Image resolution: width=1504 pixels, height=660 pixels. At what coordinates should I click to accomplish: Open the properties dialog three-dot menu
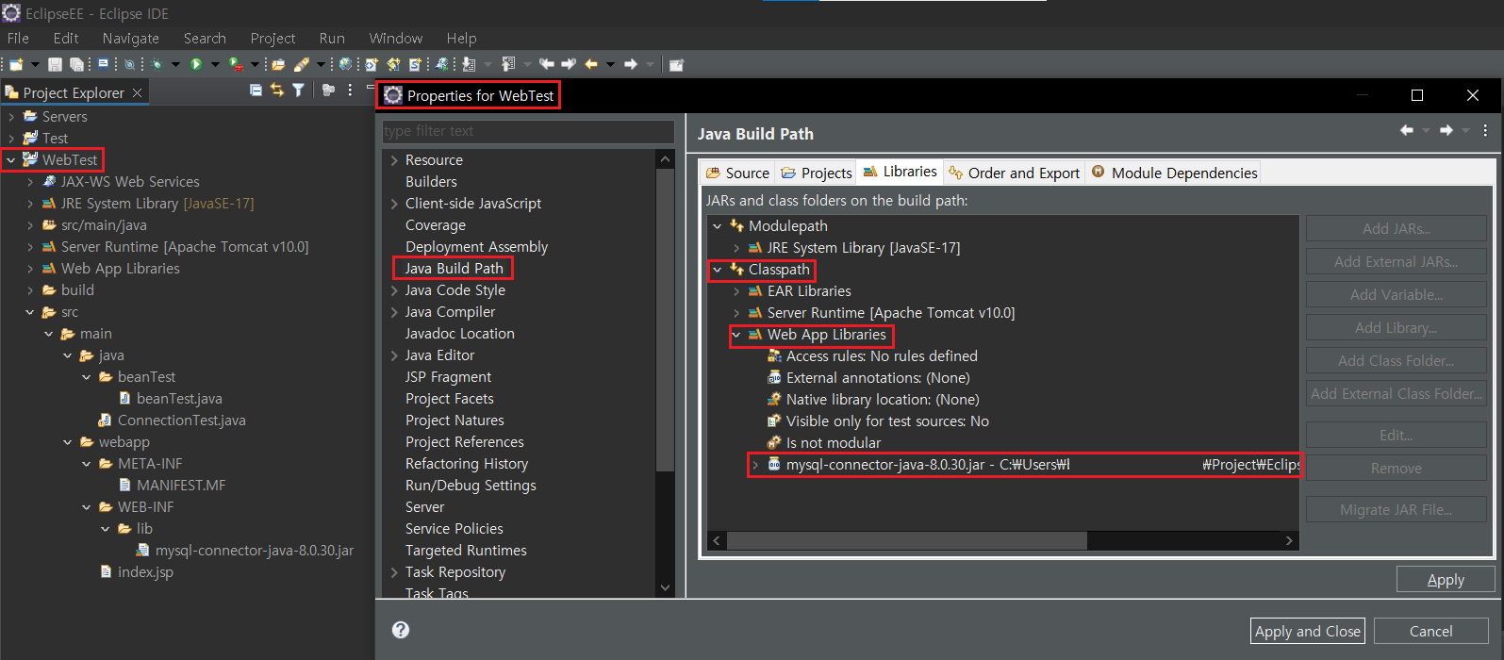[1485, 130]
